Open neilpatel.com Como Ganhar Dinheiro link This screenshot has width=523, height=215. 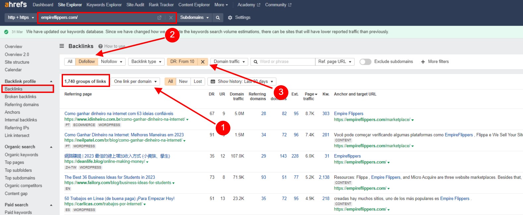[x=124, y=135]
